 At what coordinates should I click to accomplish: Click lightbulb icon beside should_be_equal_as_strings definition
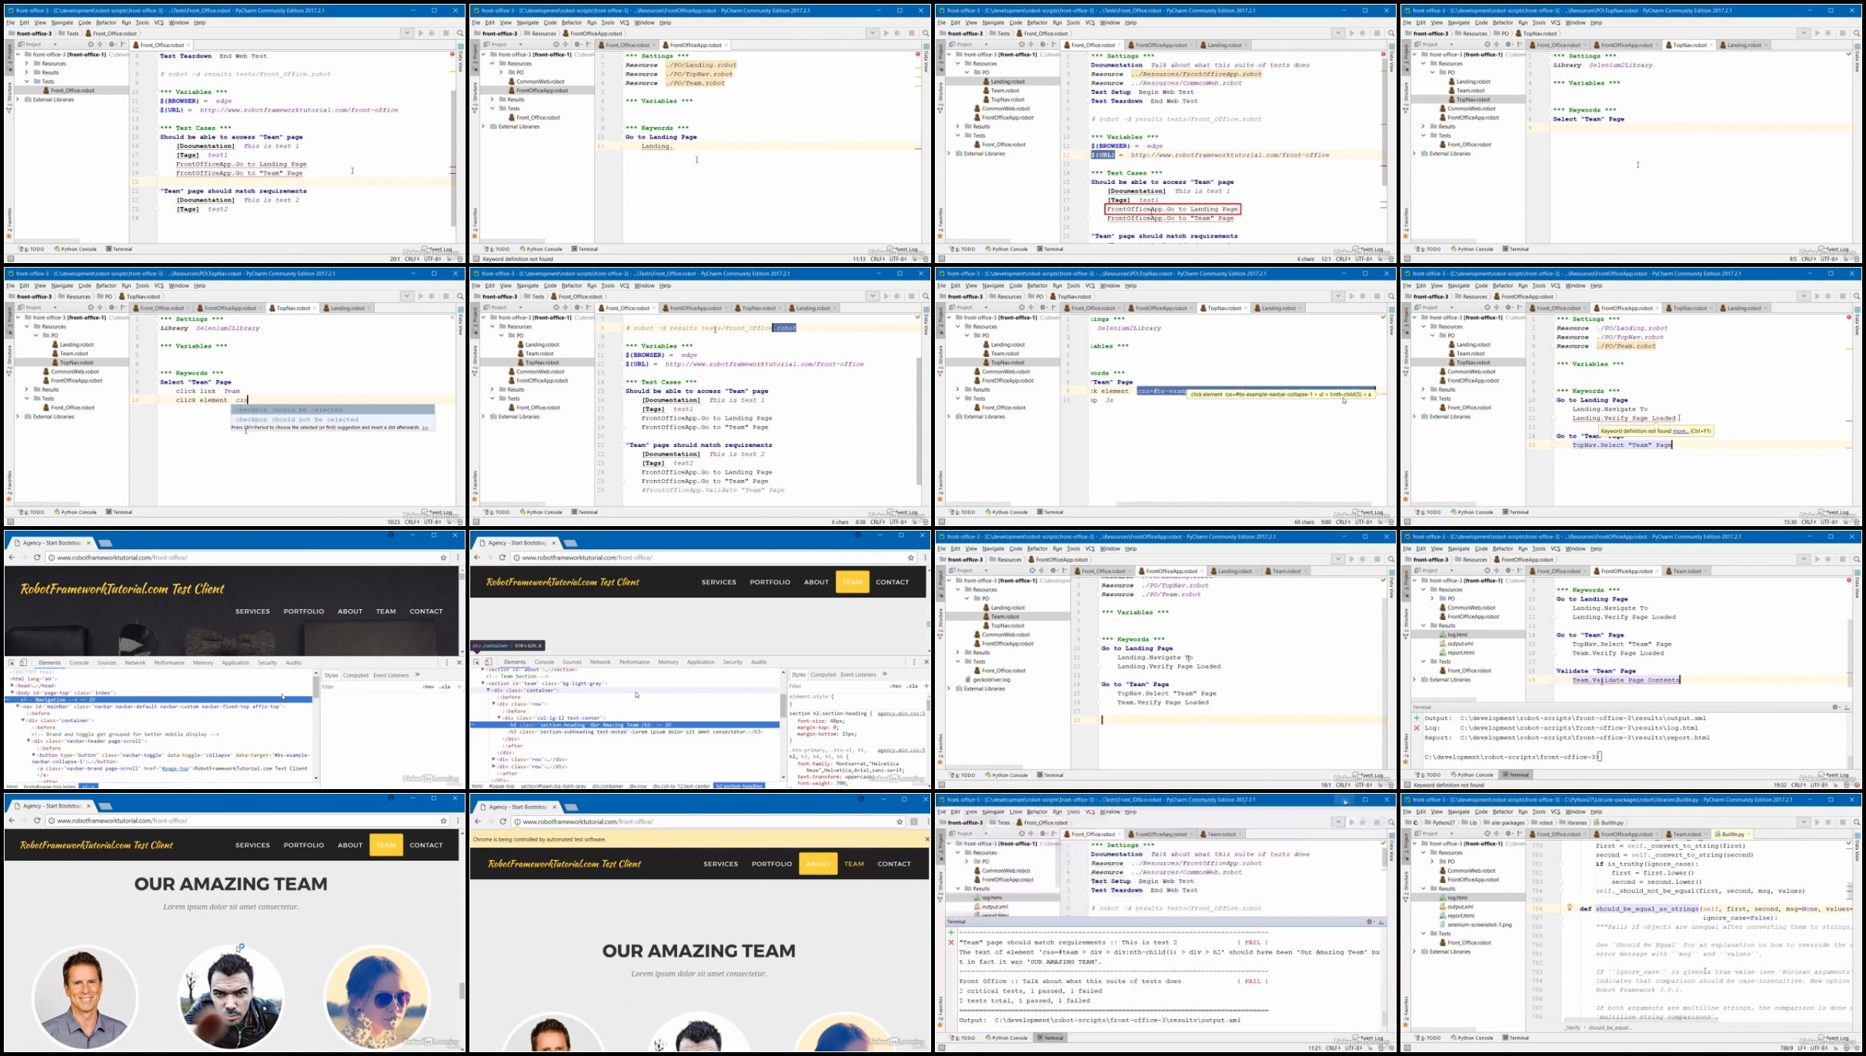pos(1570,908)
